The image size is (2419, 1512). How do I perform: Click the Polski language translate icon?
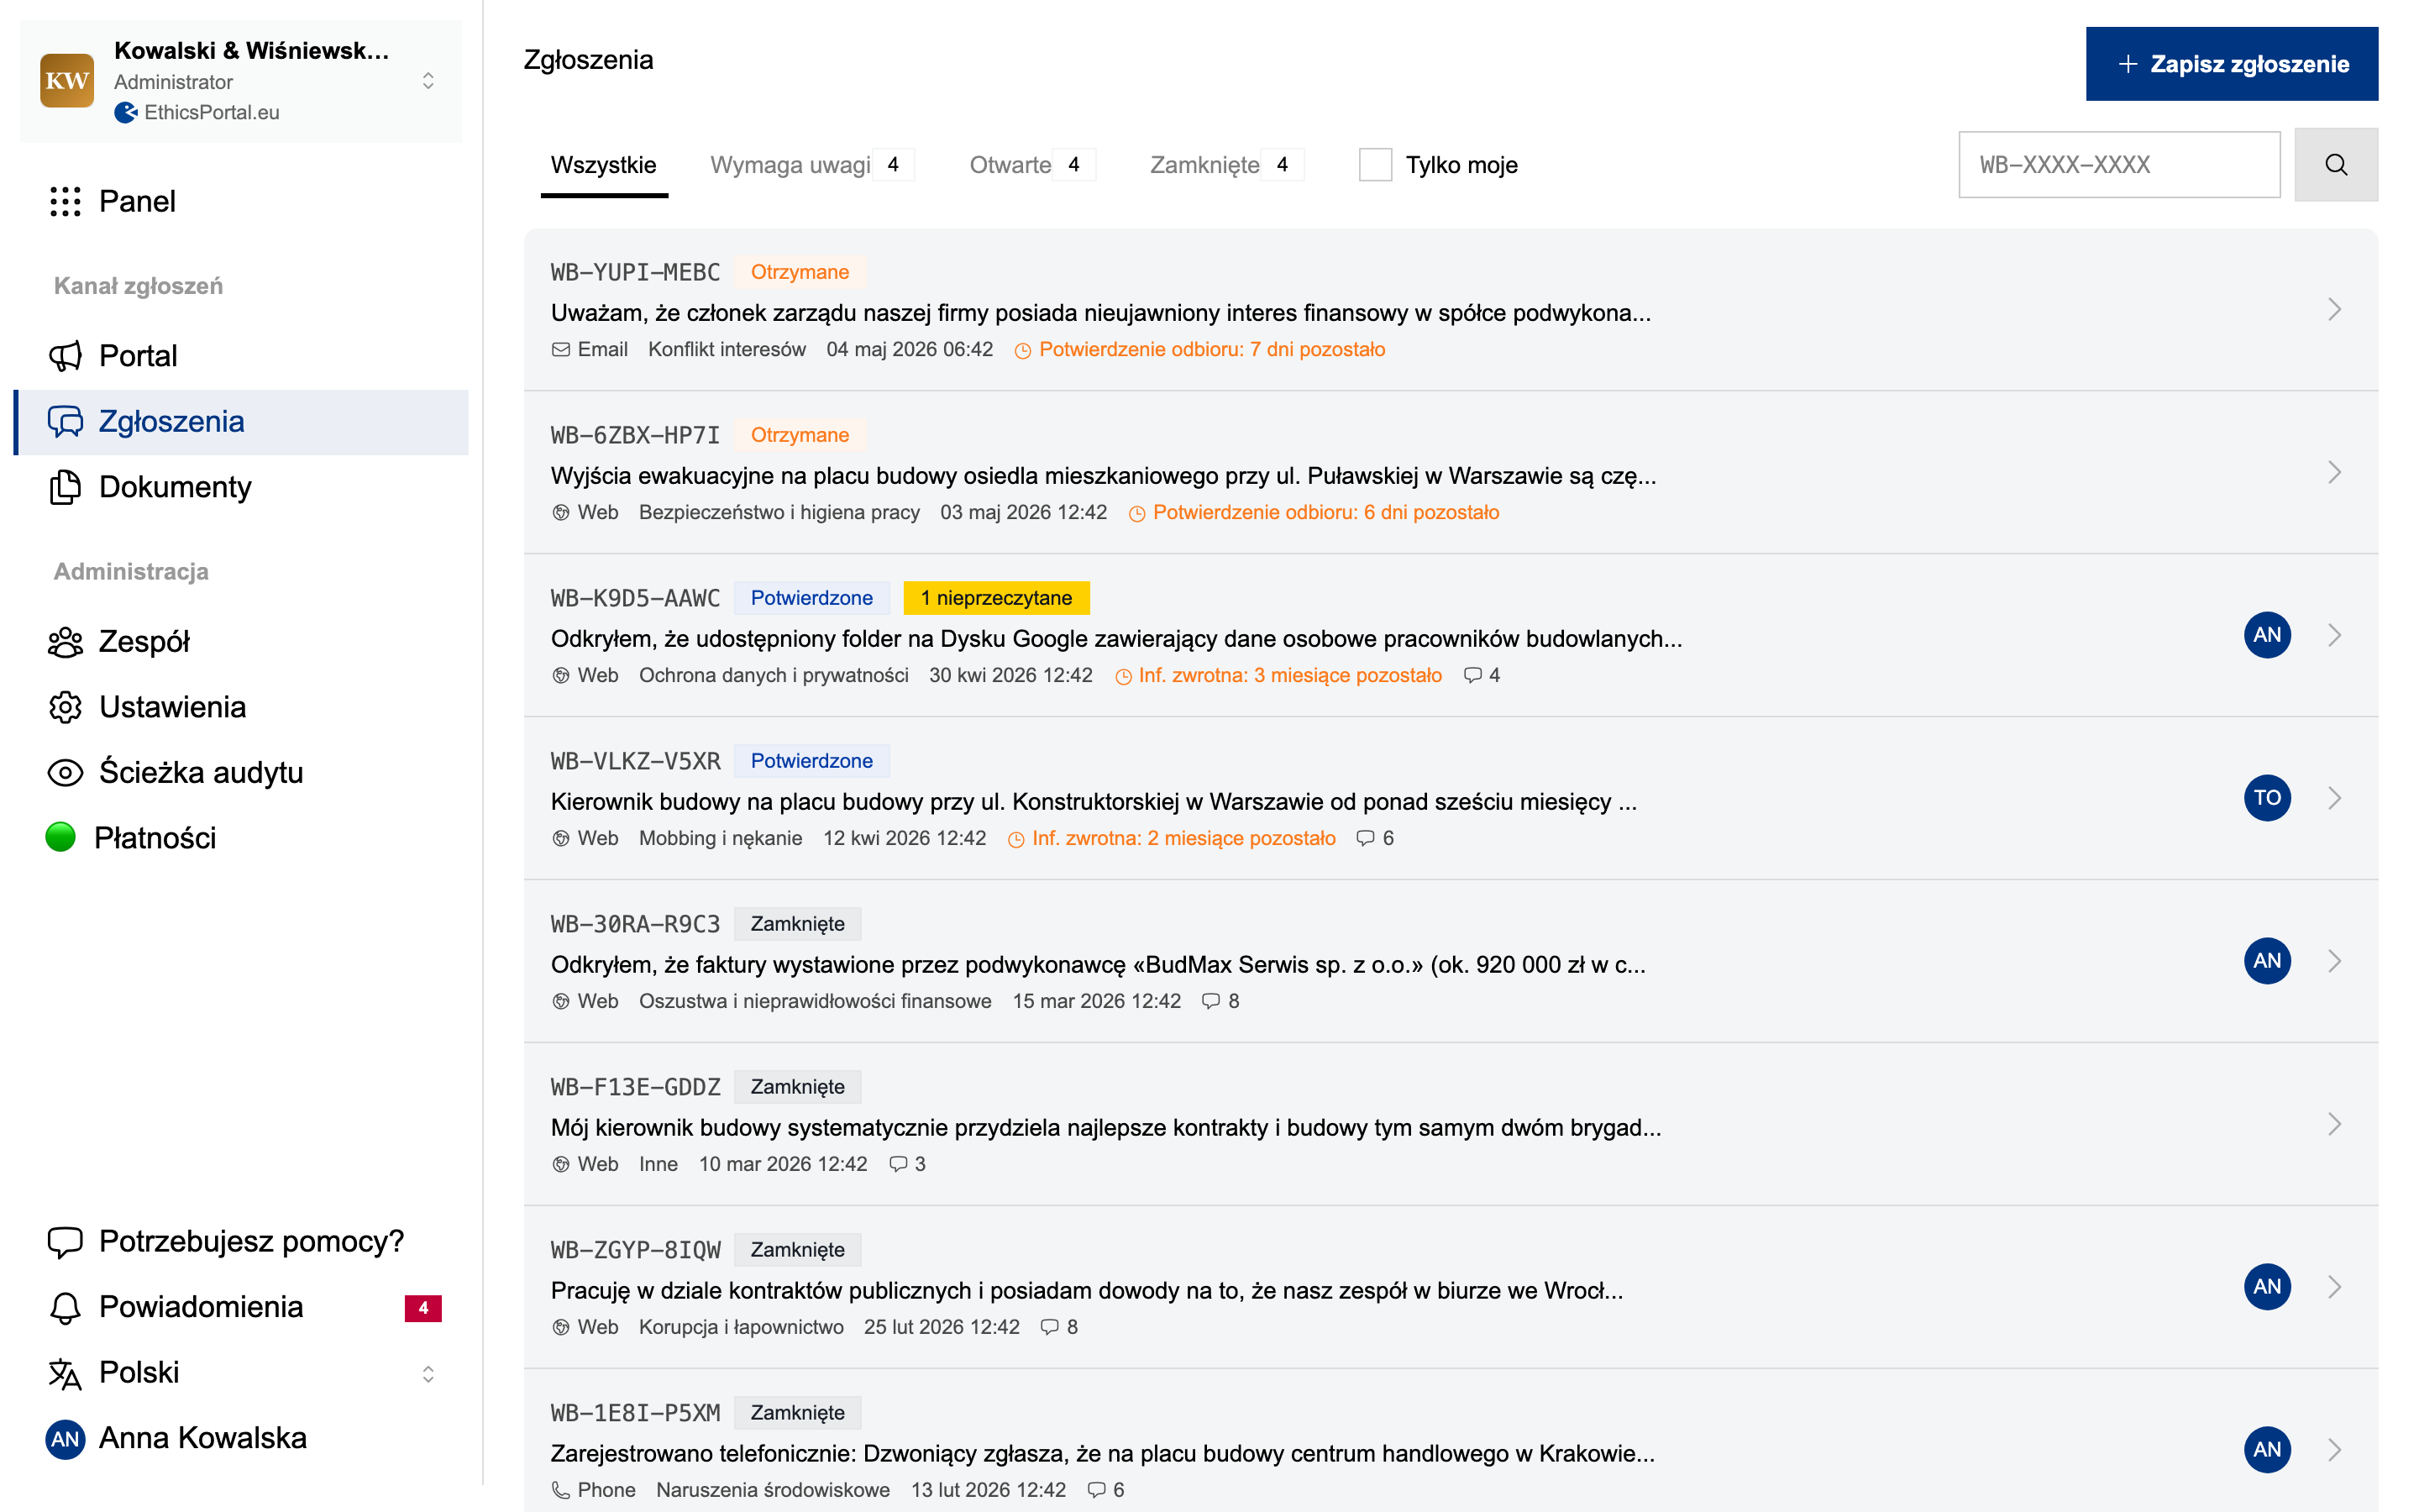coord(65,1373)
